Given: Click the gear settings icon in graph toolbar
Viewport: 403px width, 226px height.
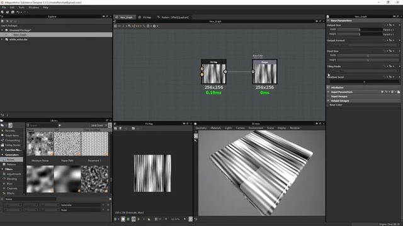Looking at the screenshot, I should (154, 26).
